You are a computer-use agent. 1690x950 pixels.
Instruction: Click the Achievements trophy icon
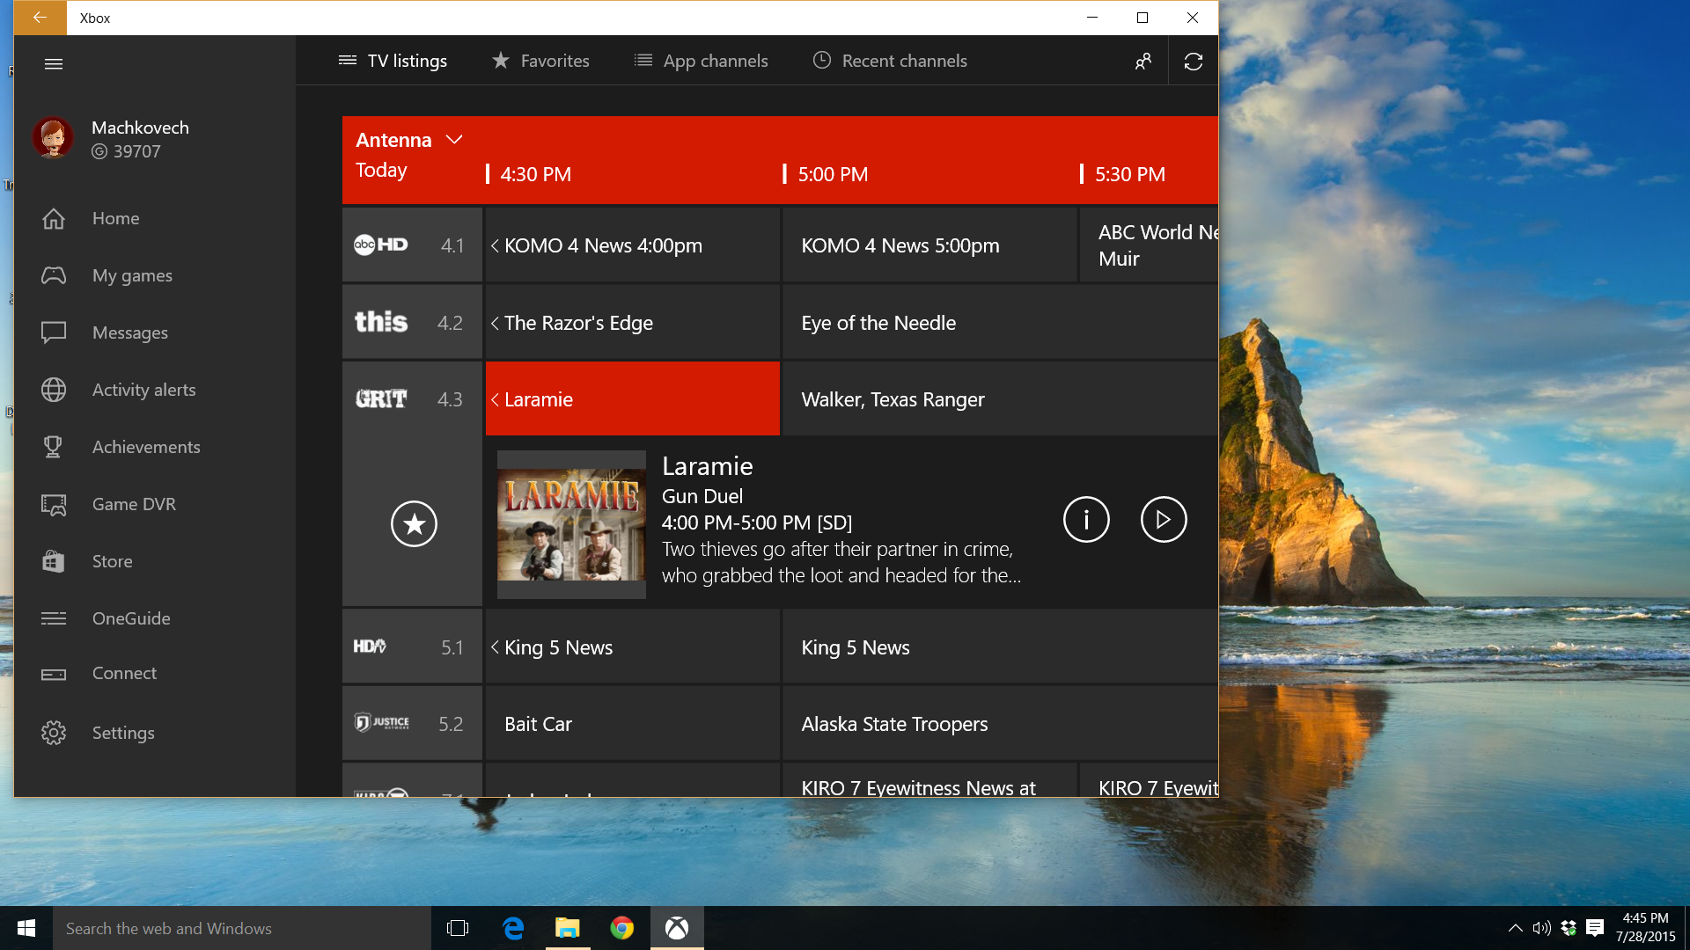[54, 447]
